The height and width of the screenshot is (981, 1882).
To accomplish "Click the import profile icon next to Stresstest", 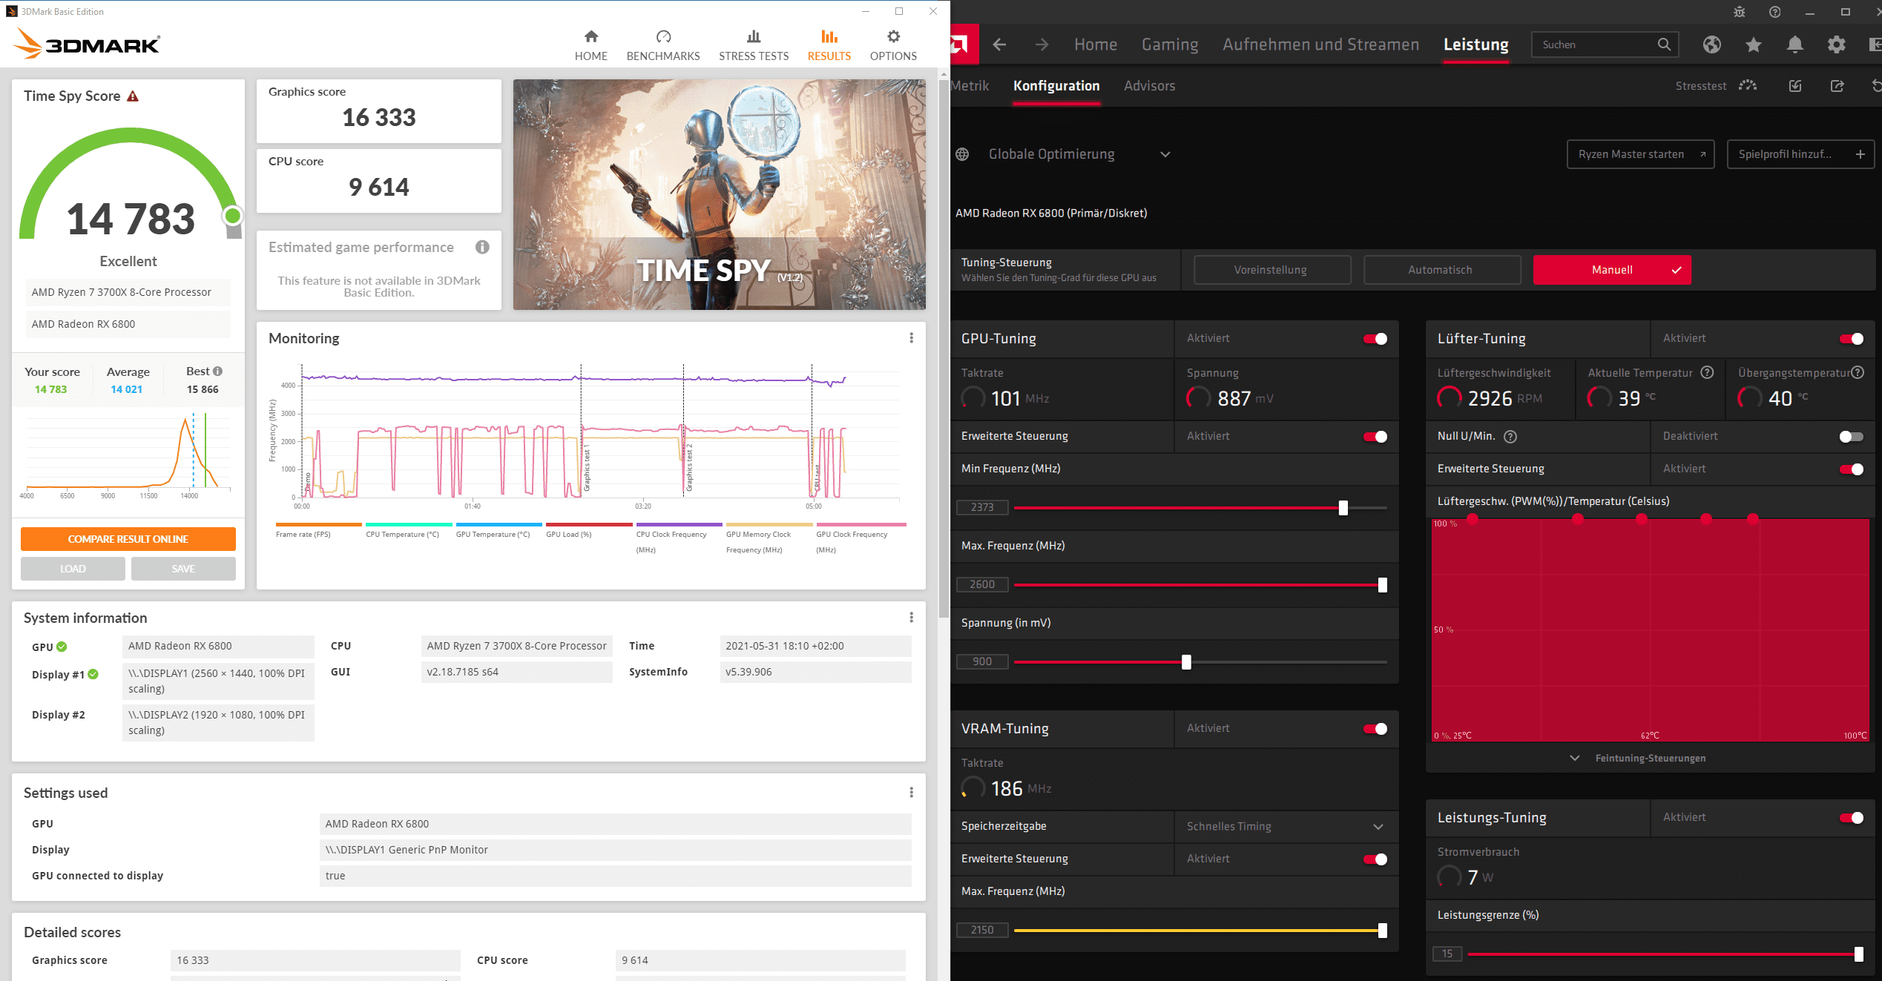I will point(1794,86).
